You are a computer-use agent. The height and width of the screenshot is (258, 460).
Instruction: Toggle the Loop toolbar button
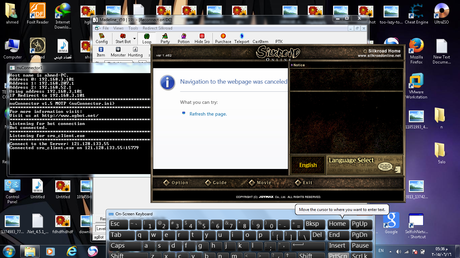pos(147,39)
